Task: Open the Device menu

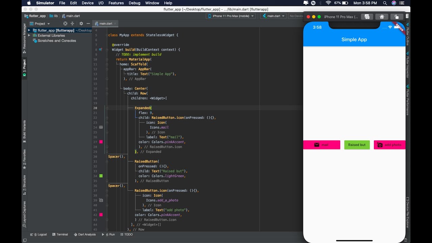Action: [88, 3]
